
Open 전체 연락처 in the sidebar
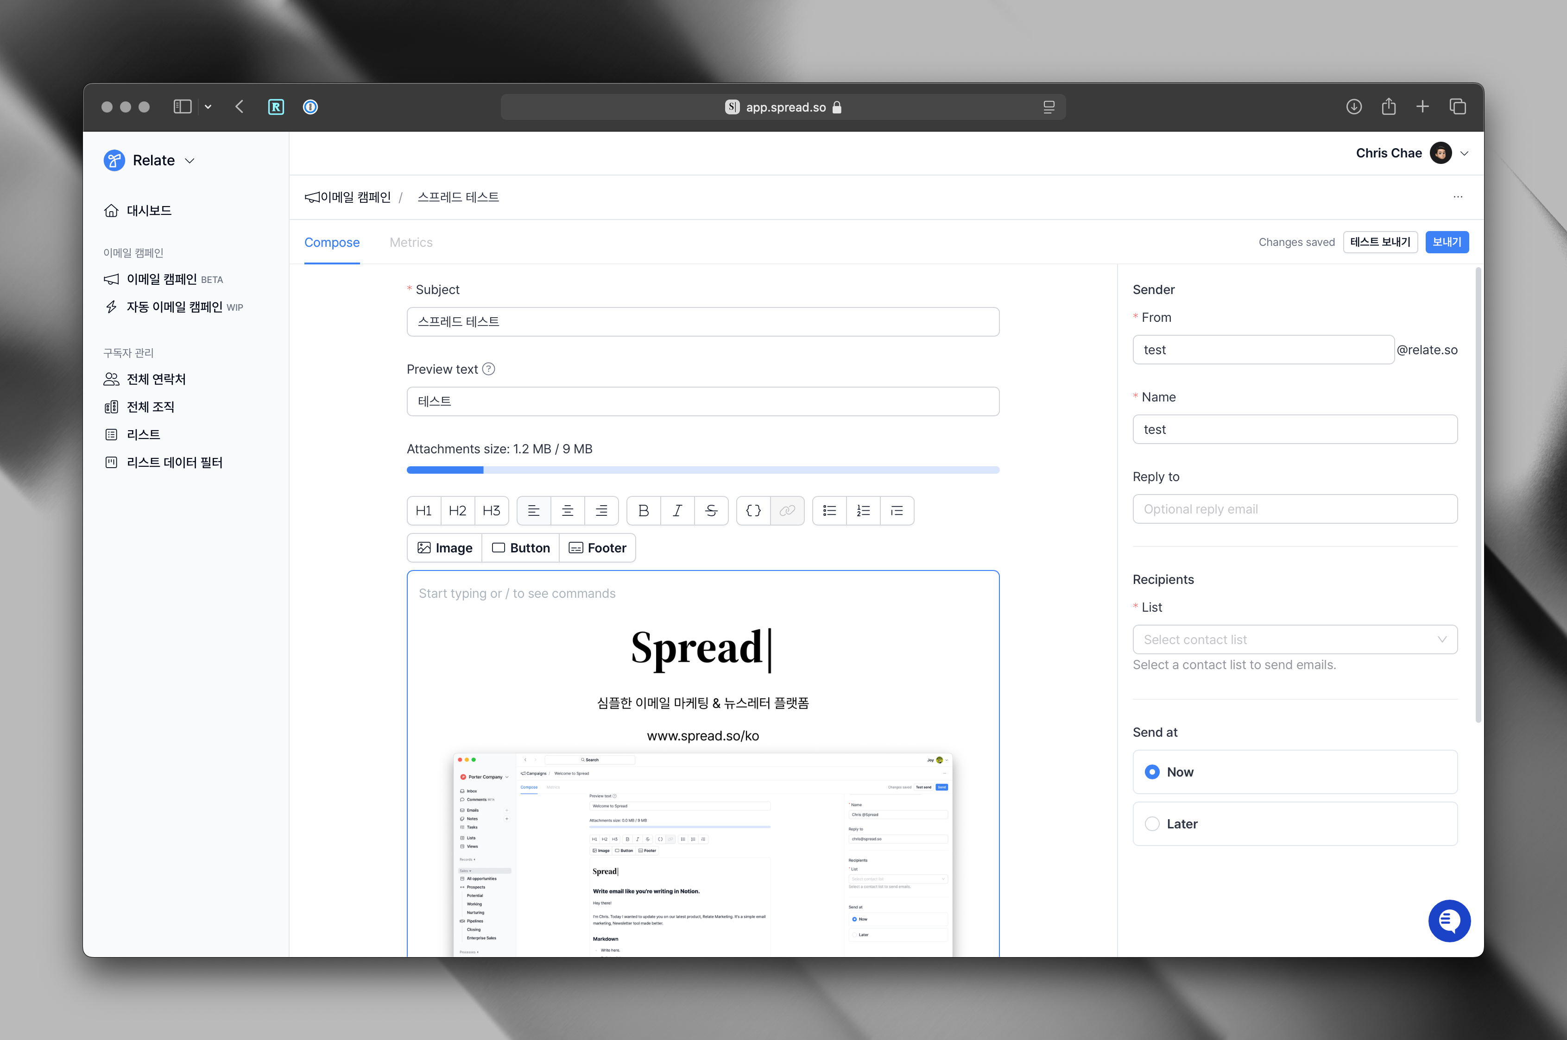pos(156,379)
